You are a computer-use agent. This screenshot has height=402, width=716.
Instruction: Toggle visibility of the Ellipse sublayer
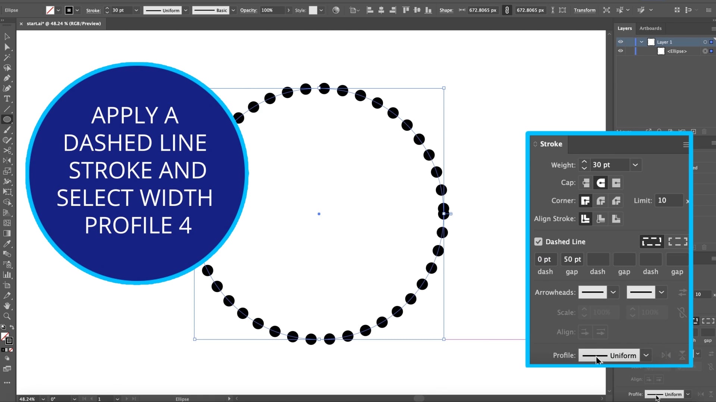[621, 51]
